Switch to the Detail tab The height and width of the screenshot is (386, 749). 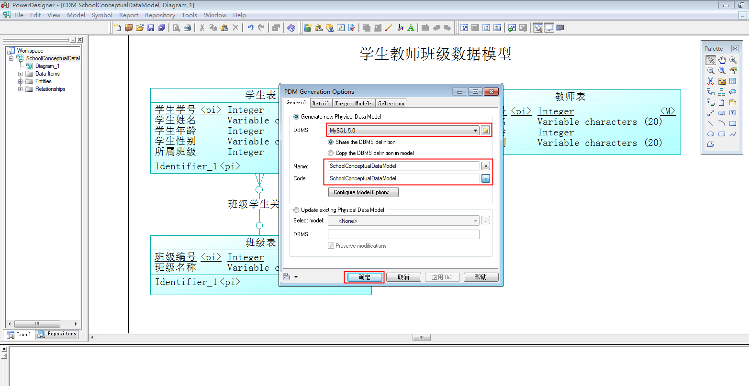click(x=321, y=103)
